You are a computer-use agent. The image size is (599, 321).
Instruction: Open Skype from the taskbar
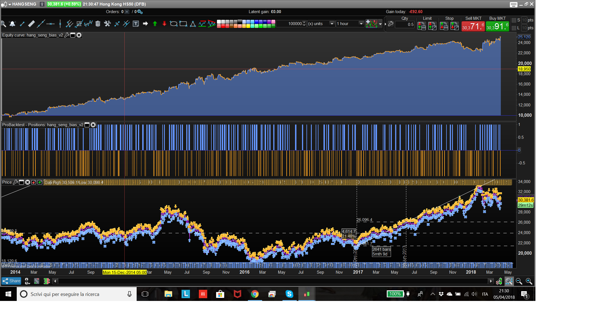click(x=289, y=294)
